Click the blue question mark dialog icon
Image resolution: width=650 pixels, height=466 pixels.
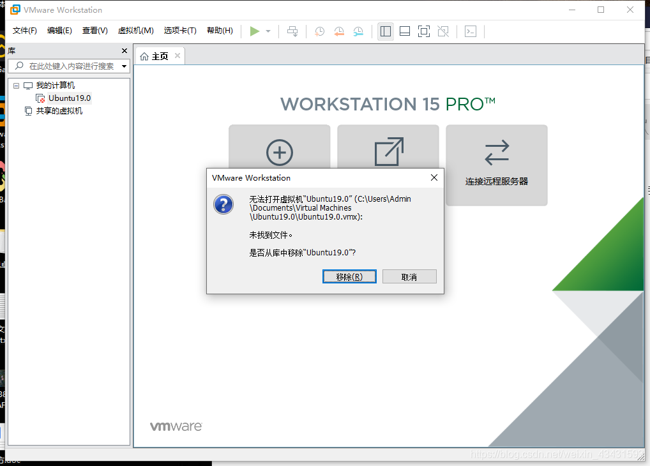point(223,204)
